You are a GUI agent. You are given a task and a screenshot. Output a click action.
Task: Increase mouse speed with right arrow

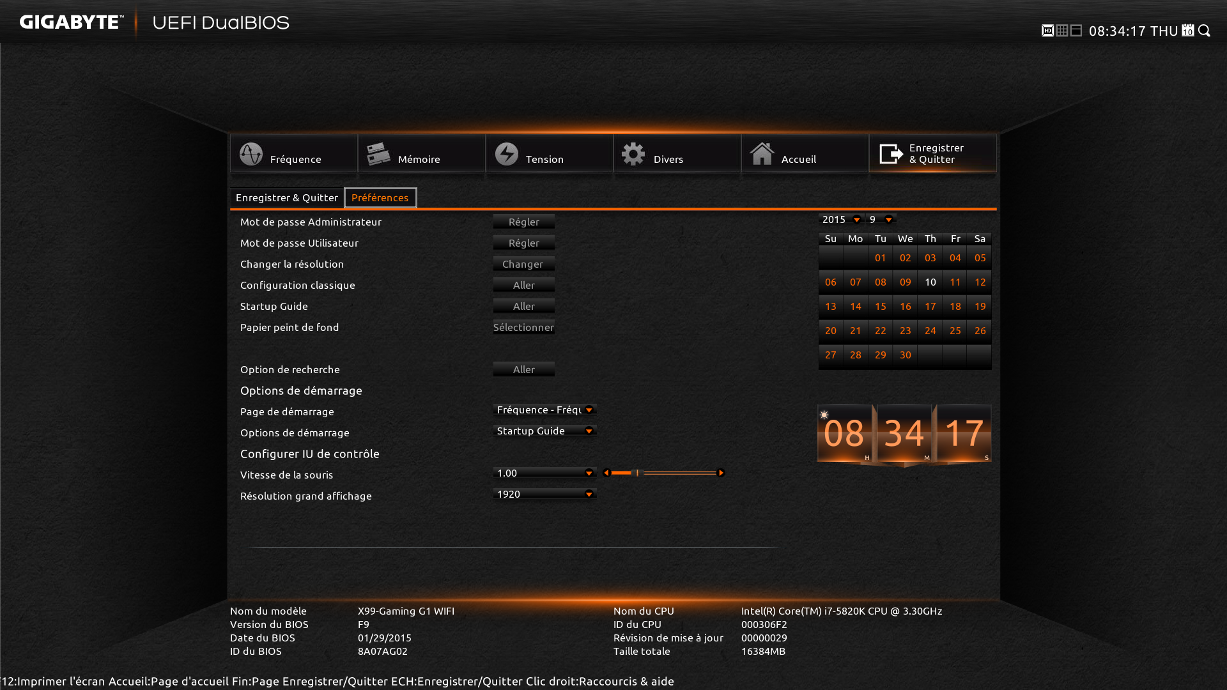(x=721, y=473)
